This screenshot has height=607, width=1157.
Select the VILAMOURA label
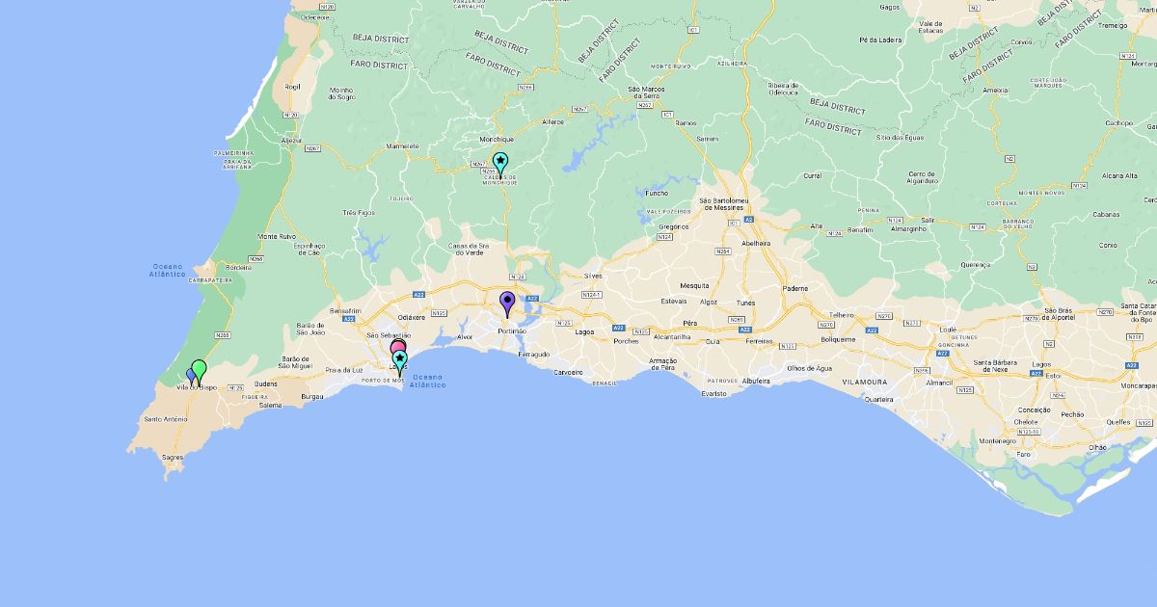pos(863,383)
